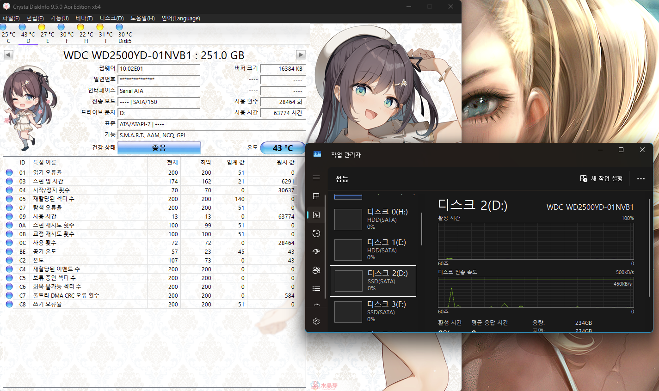659x391 pixels.
Task: Open the 언어(Language) menu
Action: click(x=181, y=18)
